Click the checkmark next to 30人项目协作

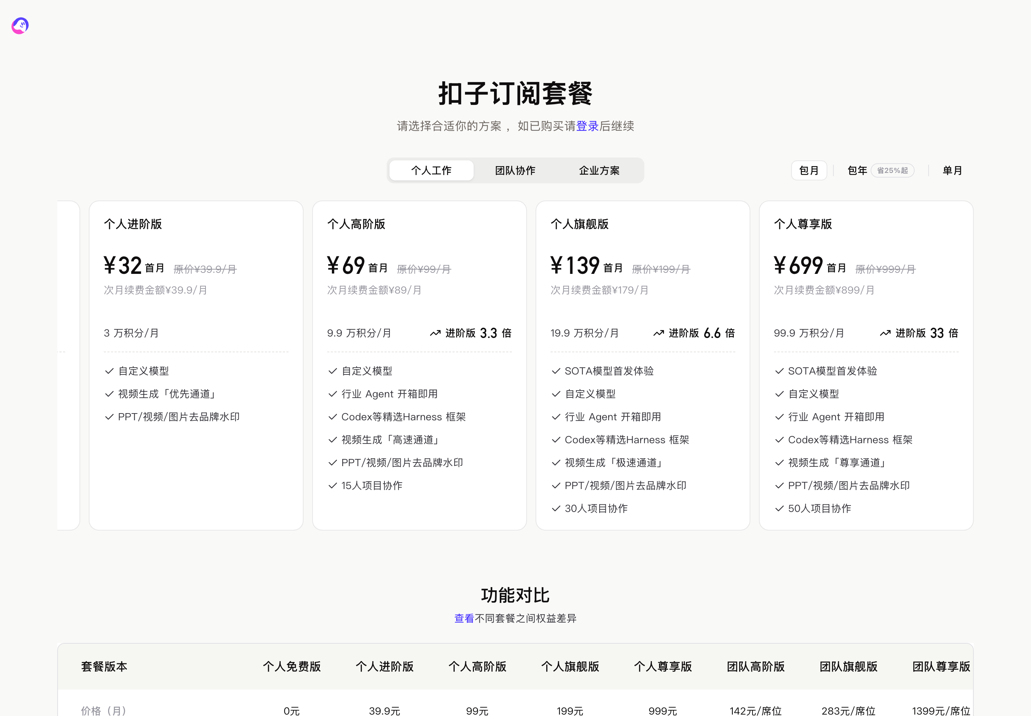point(556,508)
